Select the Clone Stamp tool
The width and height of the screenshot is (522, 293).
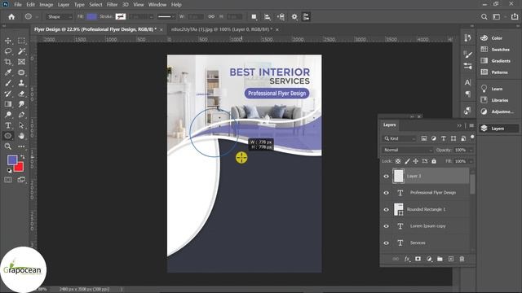point(22,83)
